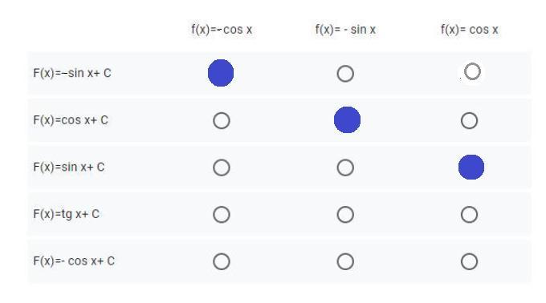Select f(x)=cos x for F(x)=-sin x+ C
Screen dimensions: 546x303
pos(472,71)
